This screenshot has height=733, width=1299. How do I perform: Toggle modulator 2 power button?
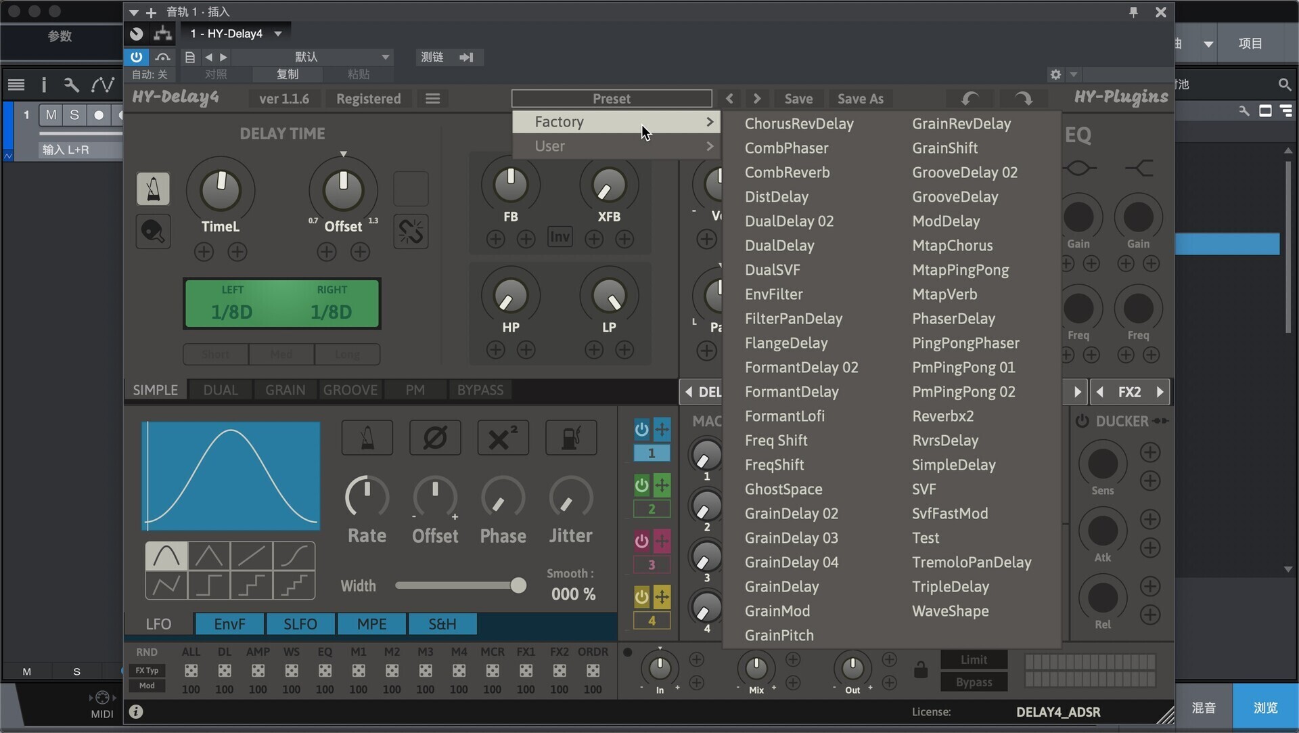(641, 485)
